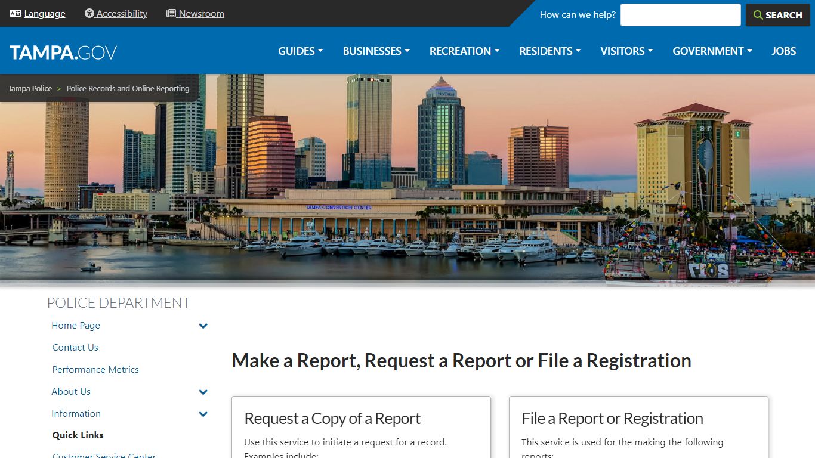Expand the Home Page chevron

point(203,326)
